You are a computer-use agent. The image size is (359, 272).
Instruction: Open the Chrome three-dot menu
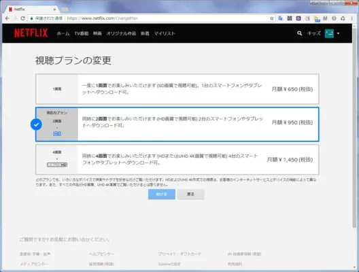tap(352, 18)
